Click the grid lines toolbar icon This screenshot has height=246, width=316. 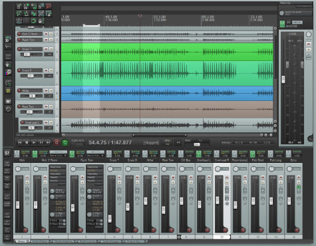tap(27, 21)
